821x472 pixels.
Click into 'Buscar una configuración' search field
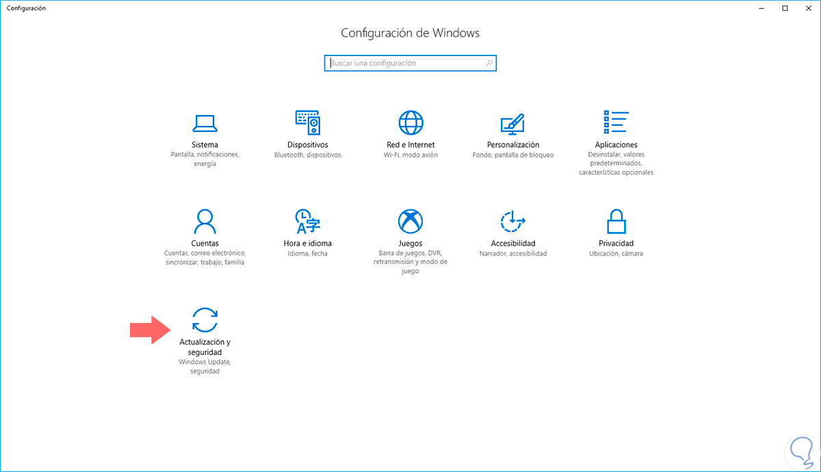[x=410, y=63]
